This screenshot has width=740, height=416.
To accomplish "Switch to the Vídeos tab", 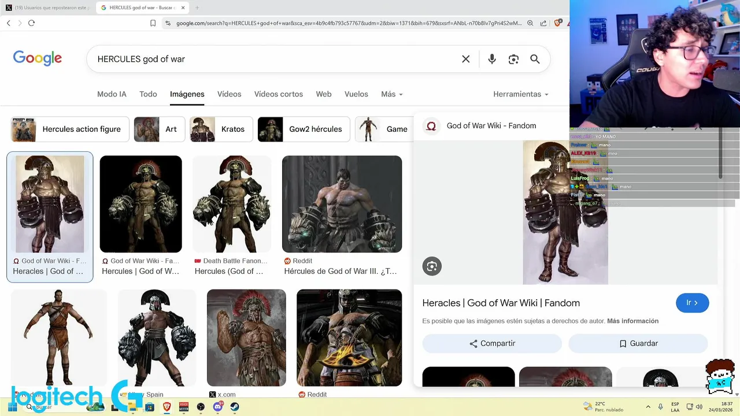I will pos(229,94).
